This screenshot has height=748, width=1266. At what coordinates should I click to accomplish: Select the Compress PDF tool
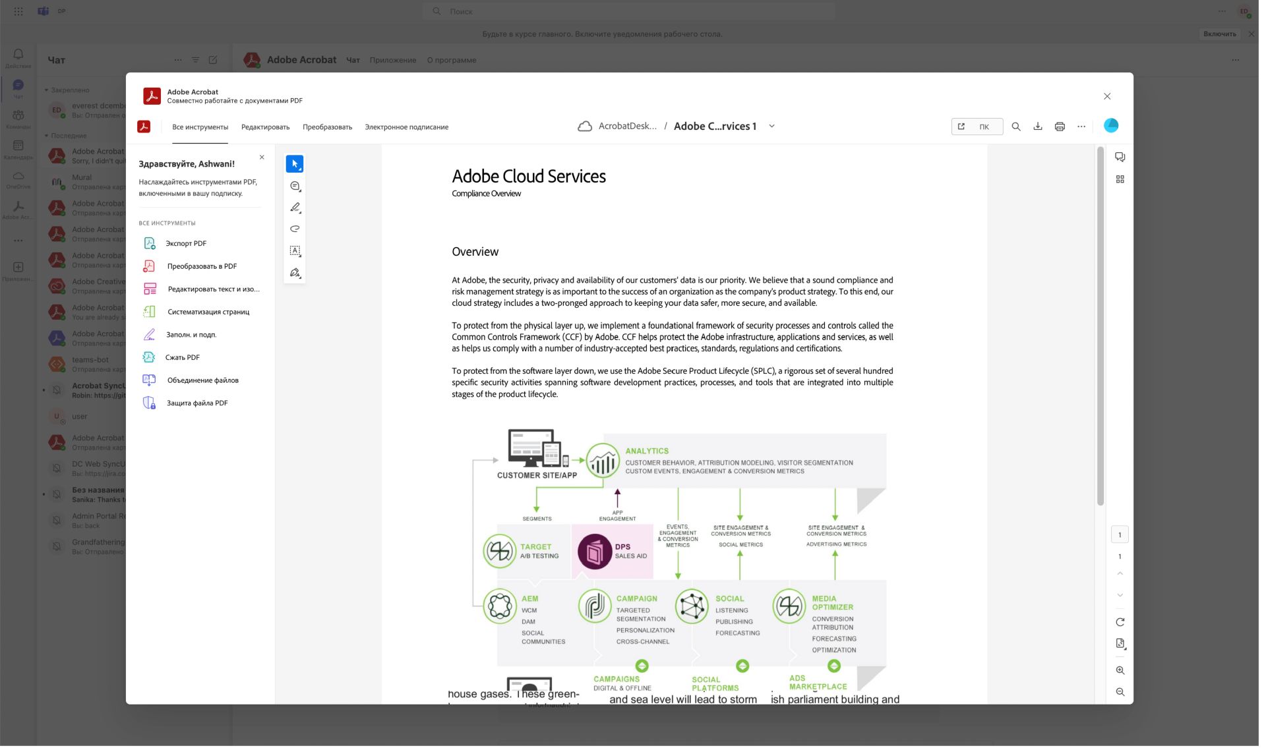(183, 357)
